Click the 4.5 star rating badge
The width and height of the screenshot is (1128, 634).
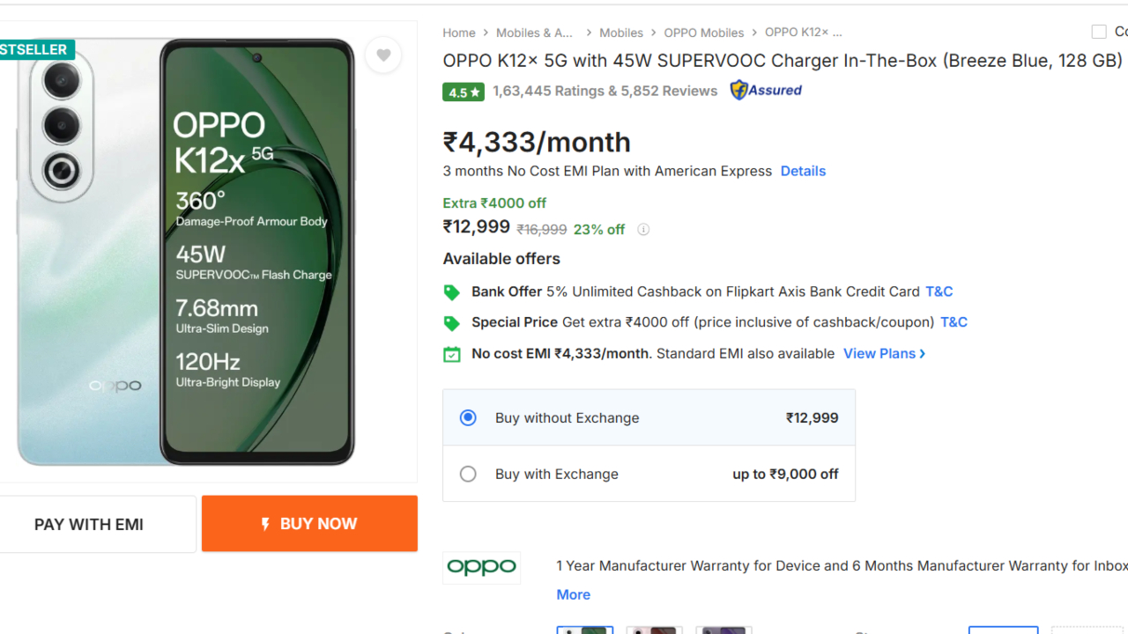(464, 92)
